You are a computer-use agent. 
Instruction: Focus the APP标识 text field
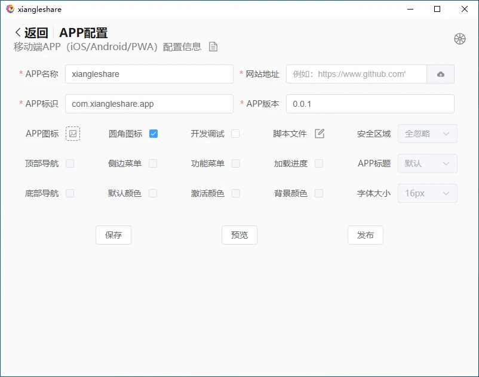[x=149, y=104]
